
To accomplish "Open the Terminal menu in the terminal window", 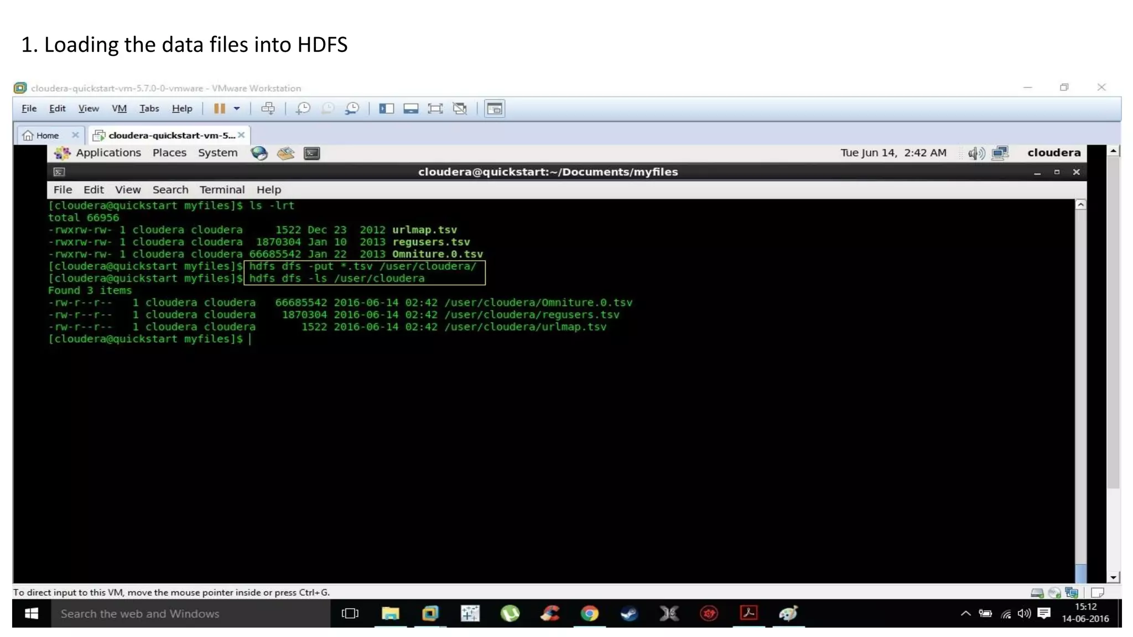I will point(222,190).
